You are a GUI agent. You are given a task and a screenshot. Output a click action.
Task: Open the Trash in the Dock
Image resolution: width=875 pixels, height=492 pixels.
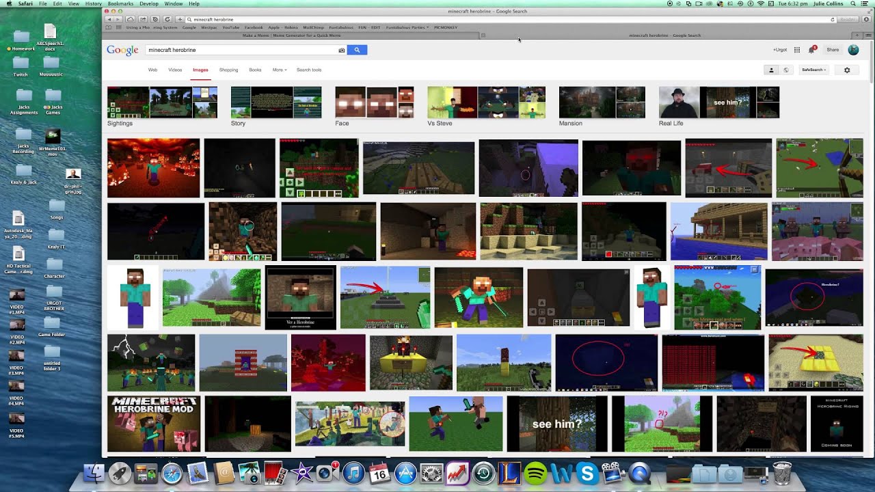pos(782,473)
